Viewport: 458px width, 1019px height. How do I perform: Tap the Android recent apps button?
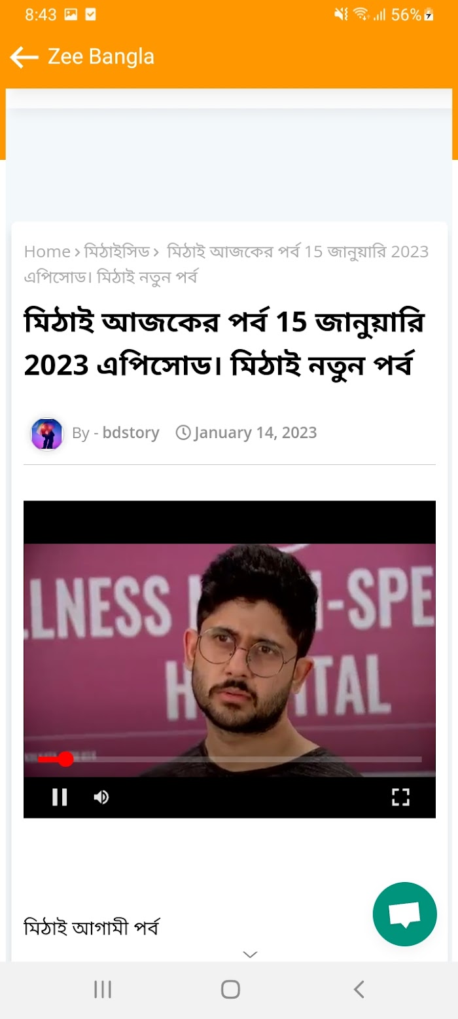[x=103, y=989]
